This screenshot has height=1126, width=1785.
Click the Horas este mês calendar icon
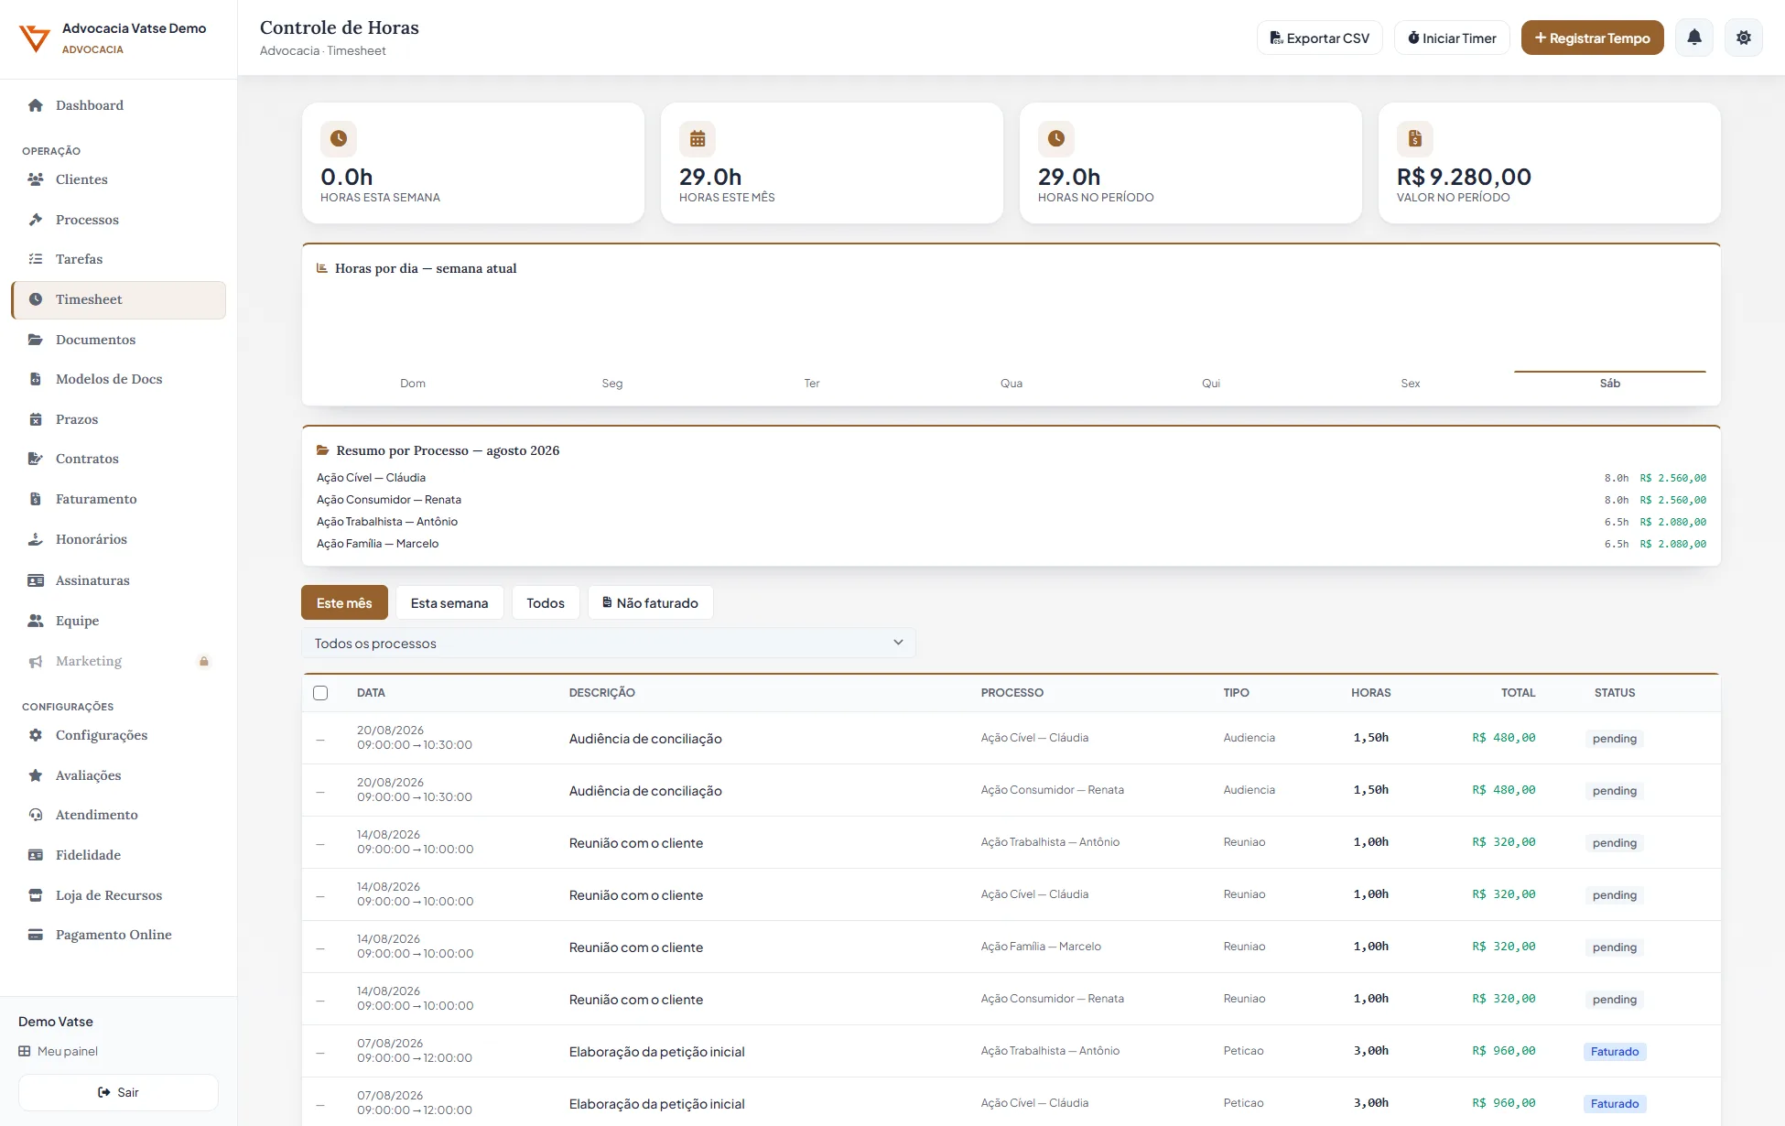point(698,139)
